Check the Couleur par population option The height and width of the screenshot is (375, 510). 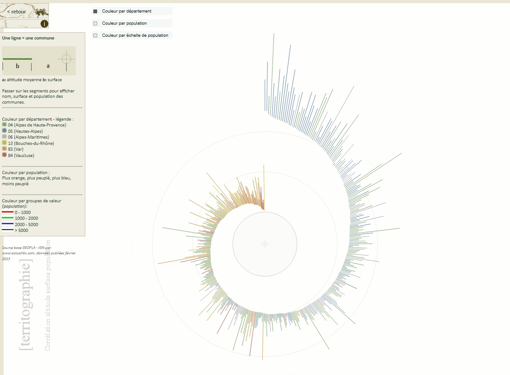[95, 23]
